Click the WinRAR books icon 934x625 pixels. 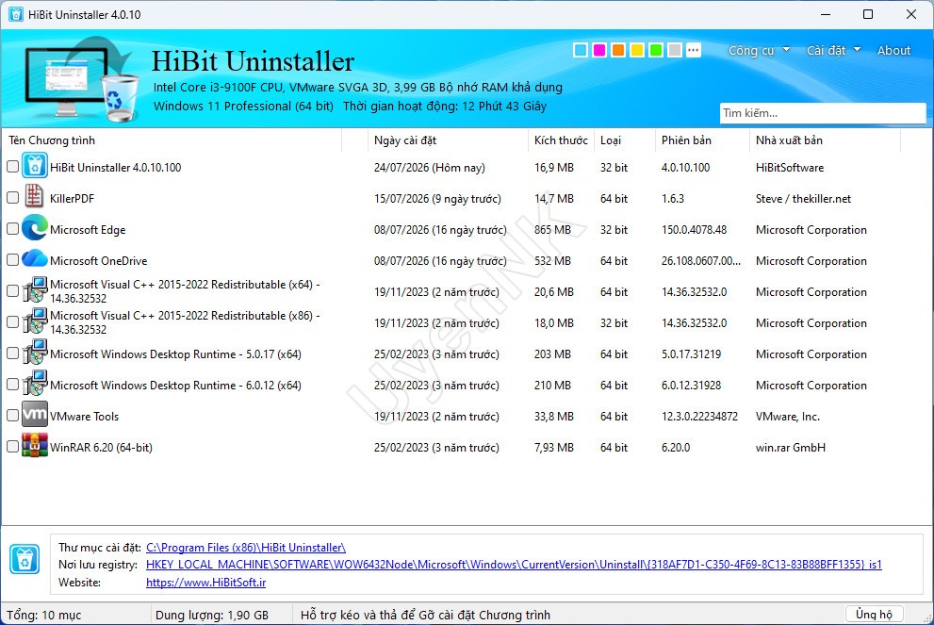35,446
